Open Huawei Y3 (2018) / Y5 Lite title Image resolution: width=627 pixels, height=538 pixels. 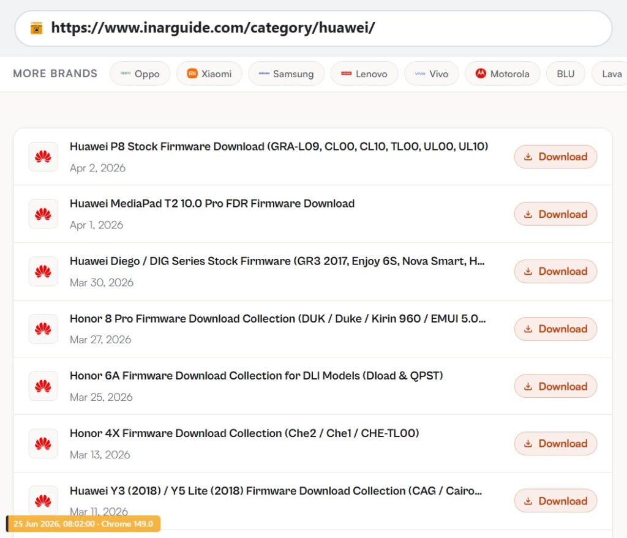[x=276, y=491]
